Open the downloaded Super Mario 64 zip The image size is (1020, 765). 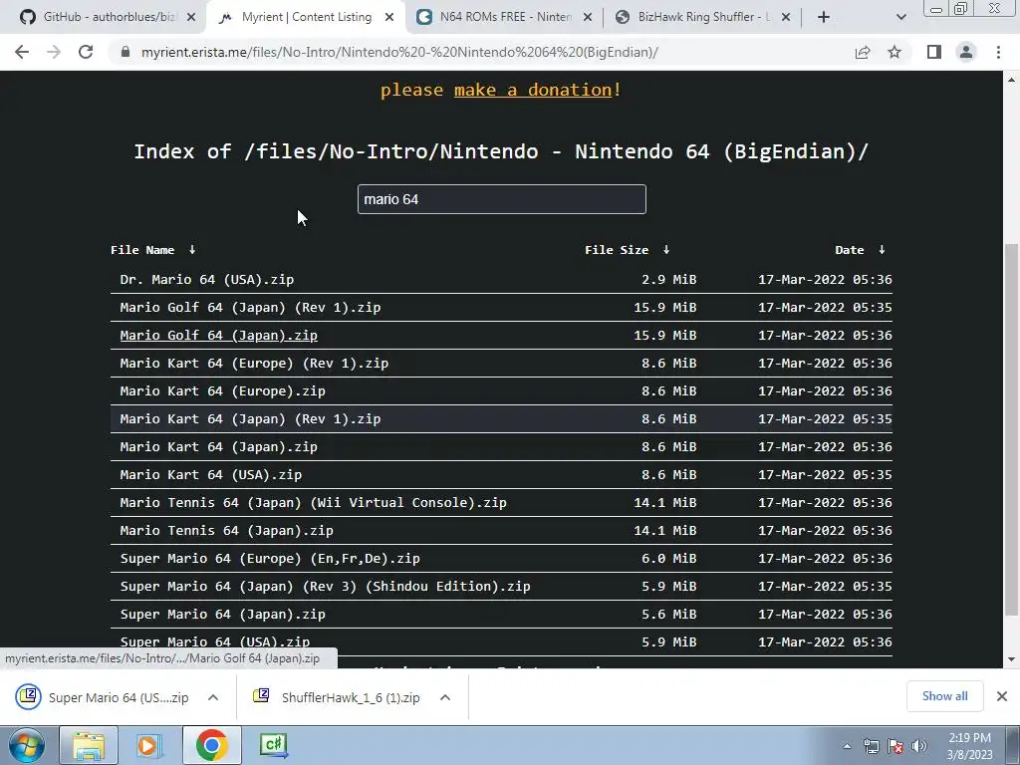coord(104,697)
